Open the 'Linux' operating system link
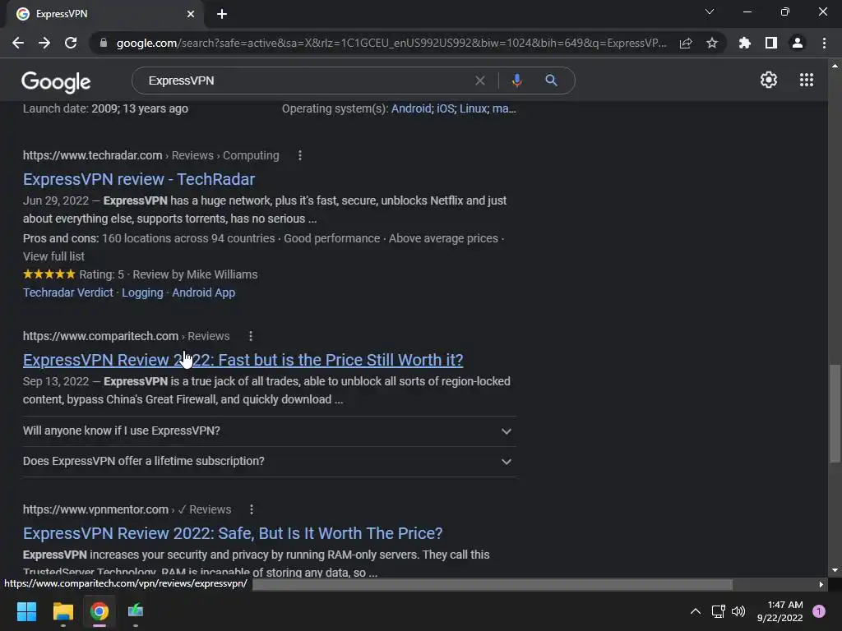 click(473, 108)
